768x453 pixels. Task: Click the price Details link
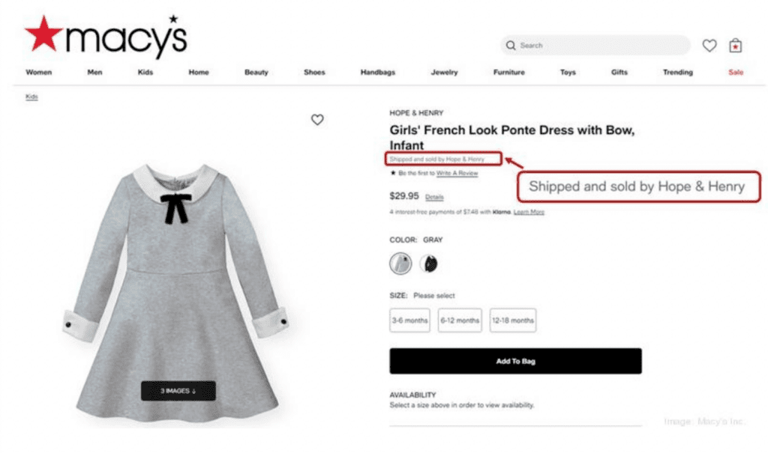[434, 198]
